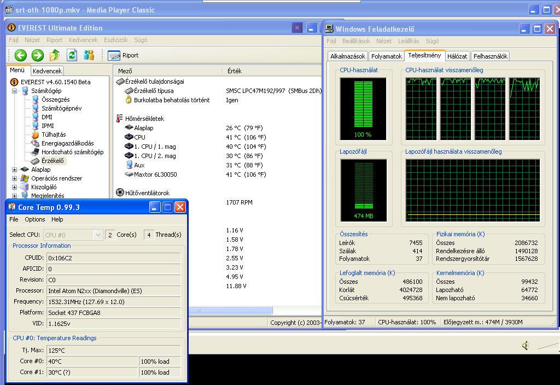
Task: Click the Refresh icon in EVEREST toolbar
Action: tap(72, 55)
